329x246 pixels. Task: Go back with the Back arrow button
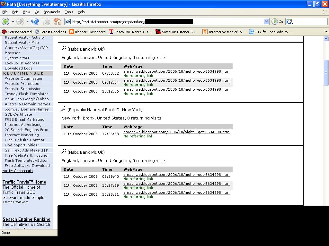coord(5,21)
